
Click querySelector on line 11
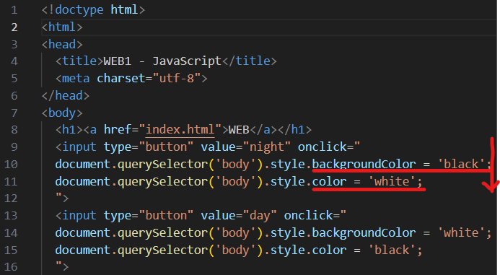tap(162, 181)
